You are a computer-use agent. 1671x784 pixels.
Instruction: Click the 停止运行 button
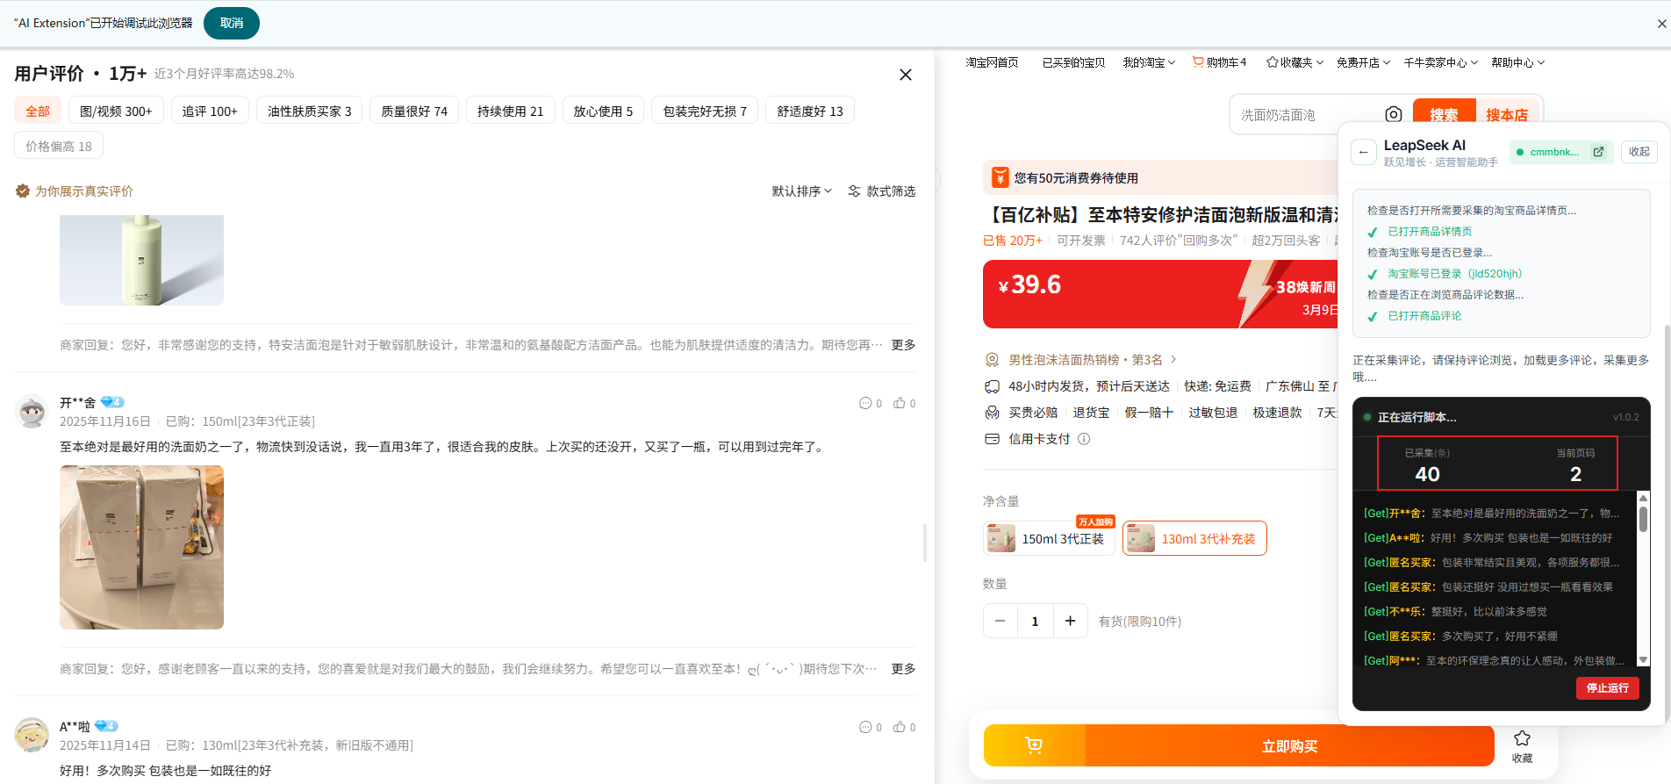click(x=1607, y=687)
